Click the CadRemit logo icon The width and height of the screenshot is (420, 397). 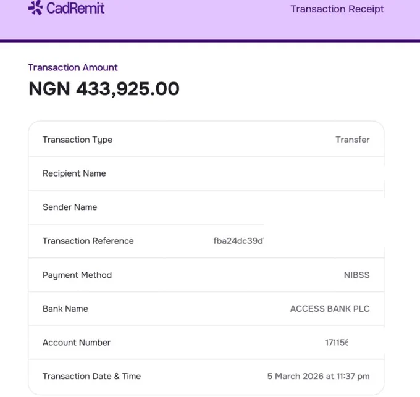[35, 7]
